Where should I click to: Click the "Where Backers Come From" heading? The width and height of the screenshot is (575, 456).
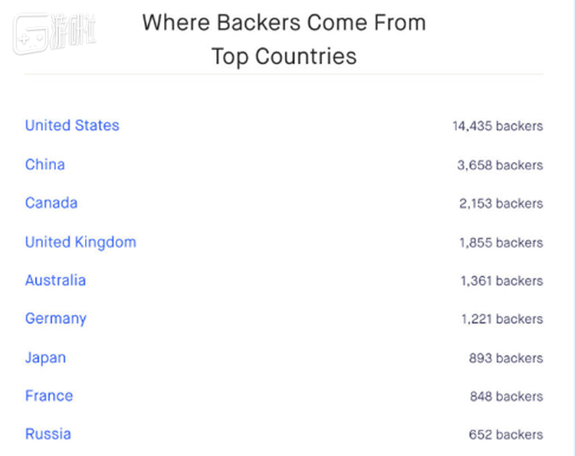click(x=284, y=22)
